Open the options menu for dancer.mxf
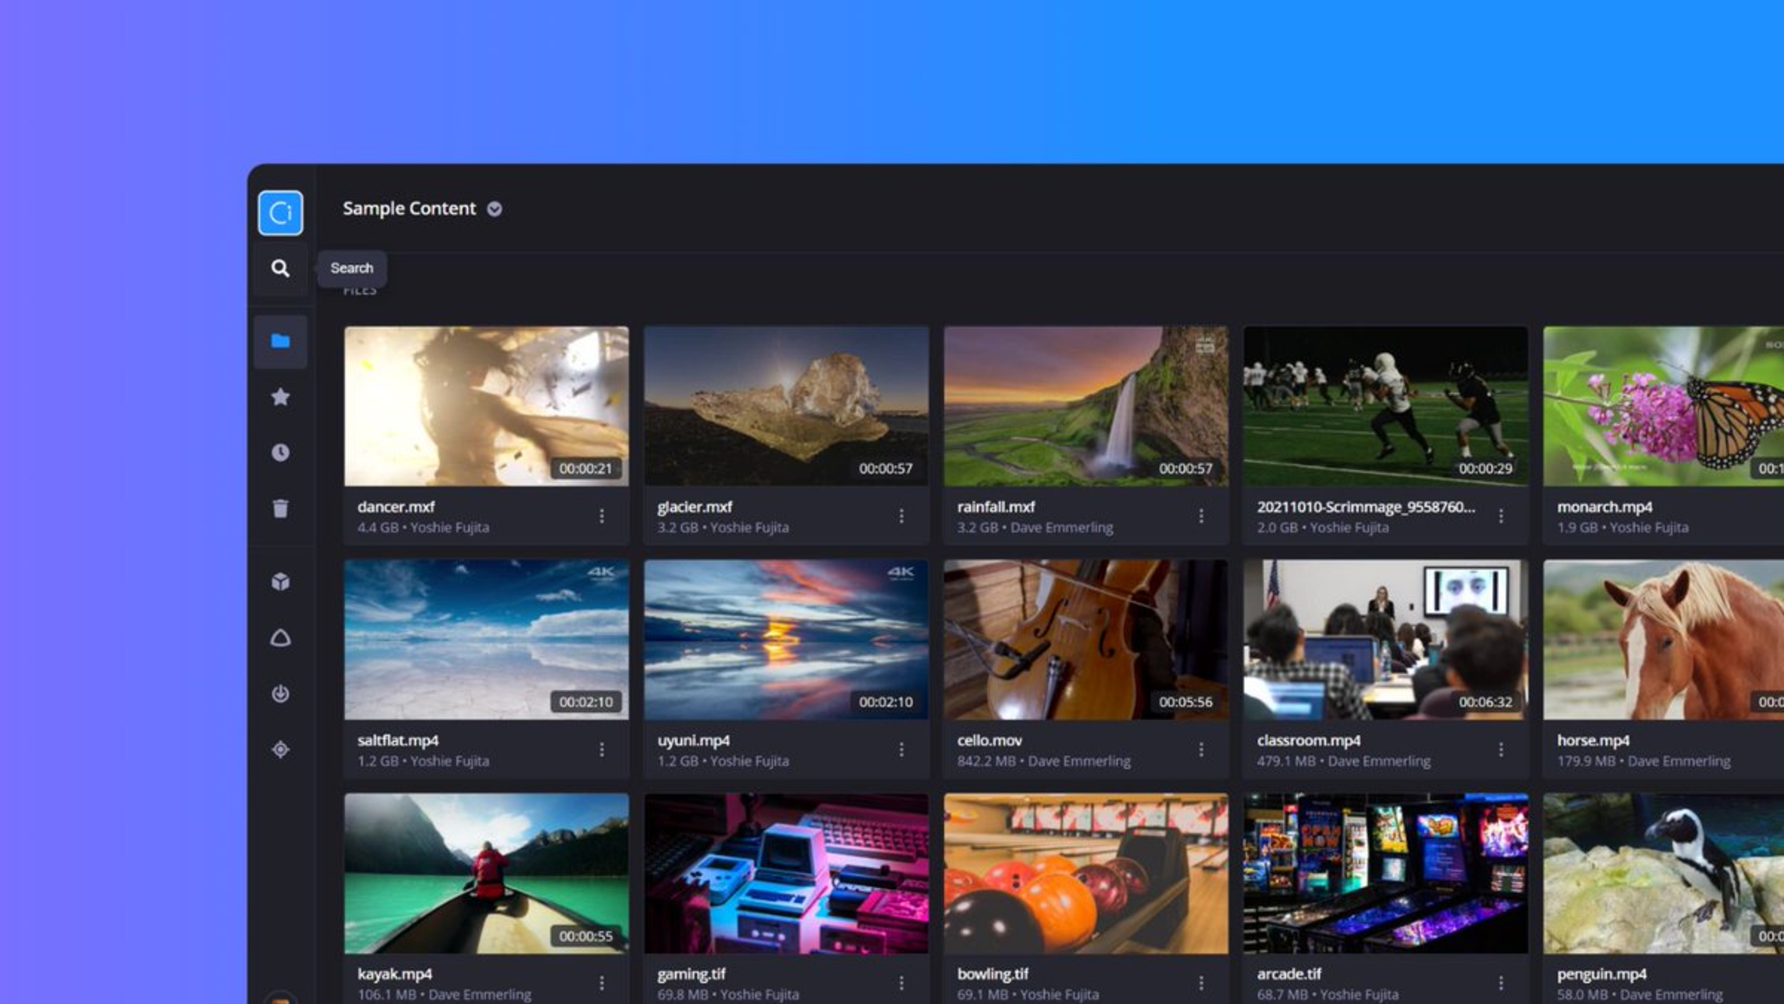 pyautogui.click(x=602, y=516)
